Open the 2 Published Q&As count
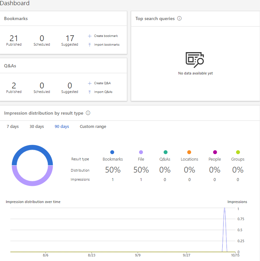The height and width of the screenshot is (261, 260). pyautogui.click(x=14, y=88)
